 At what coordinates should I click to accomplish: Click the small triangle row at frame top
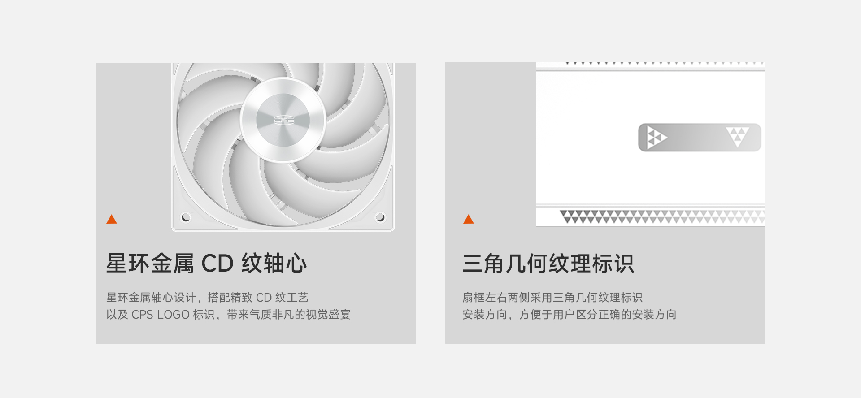click(665, 64)
